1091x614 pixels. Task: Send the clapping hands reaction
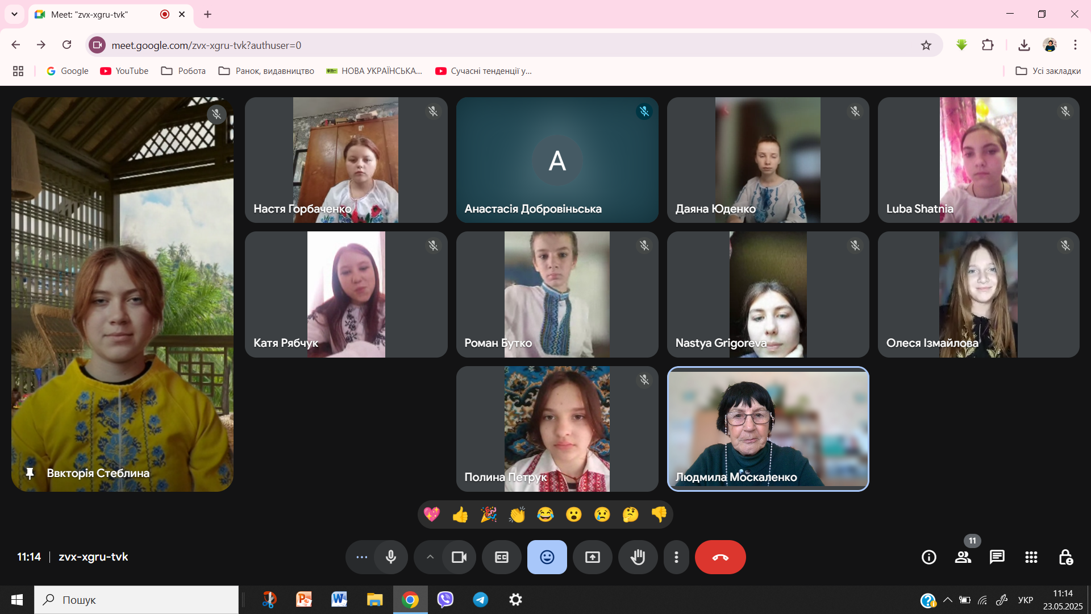tap(517, 515)
